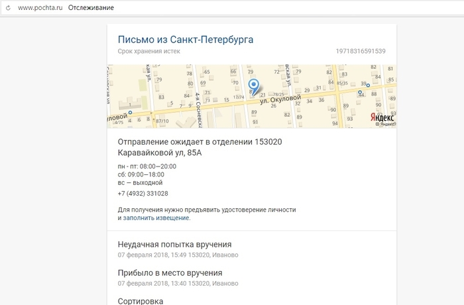
Task: Click the 'Отправление ожидает в отделении 153020' text
Action: pyautogui.click(x=200, y=142)
